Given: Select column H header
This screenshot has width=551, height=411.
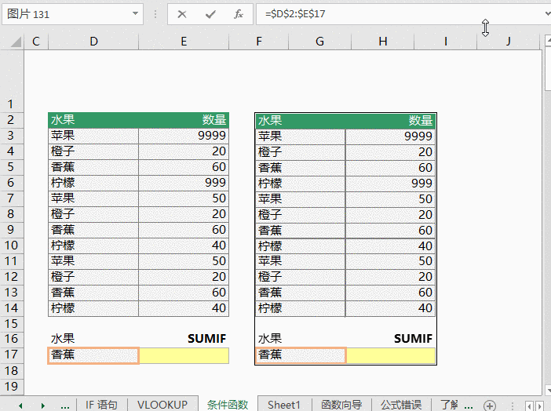Looking at the screenshot, I should pyautogui.click(x=383, y=42).
